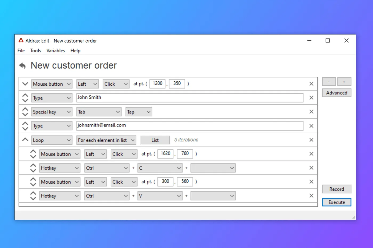The height and width of the screenshot is (248, 373).
Task: Delete the Loop command row
Action: pos(311,140)
